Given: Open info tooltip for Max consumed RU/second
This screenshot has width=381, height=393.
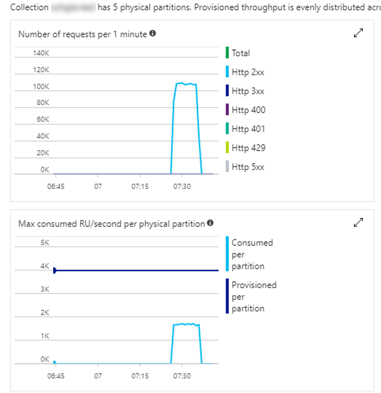Looking at the screenshot, I should (210, 222).
